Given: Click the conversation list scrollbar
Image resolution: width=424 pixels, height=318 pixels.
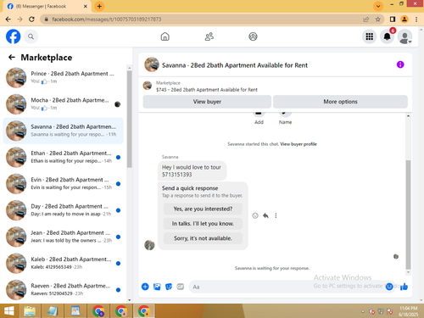Looking at the screenshot, I should tap(130, 119).
